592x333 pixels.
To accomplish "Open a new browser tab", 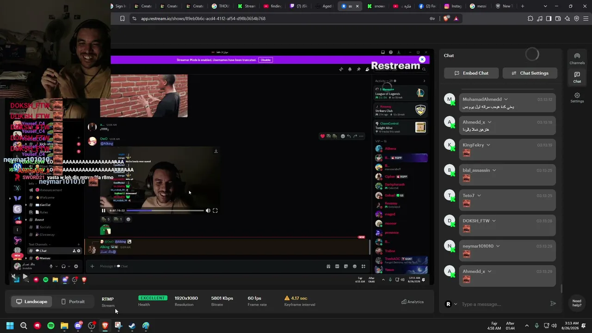I will pos(523,6).
